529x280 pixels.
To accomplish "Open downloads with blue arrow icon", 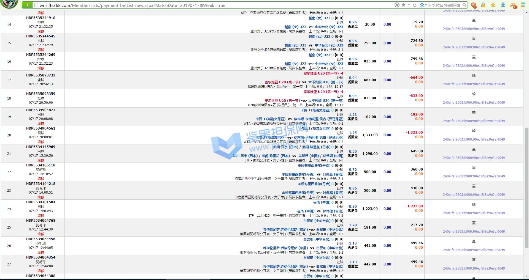I will point(503,5).
